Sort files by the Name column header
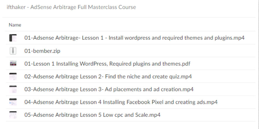 coord(15,25)
